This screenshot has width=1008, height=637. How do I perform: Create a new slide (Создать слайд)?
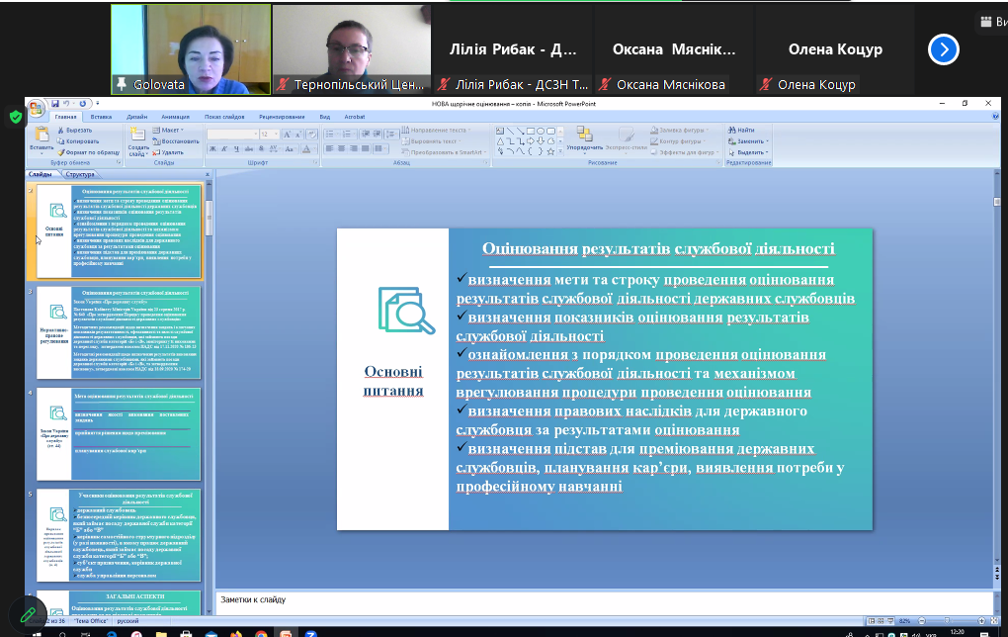coord(138,141)
